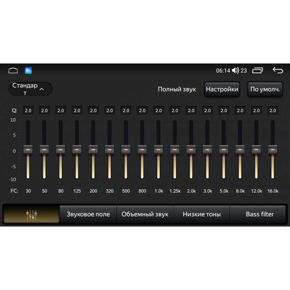Open the Низкие тоны tab
Image resolution: width=290 pixels, height=290 pixels.
coord(202,214)
